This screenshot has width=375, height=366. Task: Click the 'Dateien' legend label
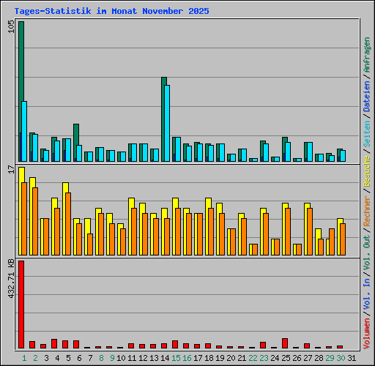point(367,97)
